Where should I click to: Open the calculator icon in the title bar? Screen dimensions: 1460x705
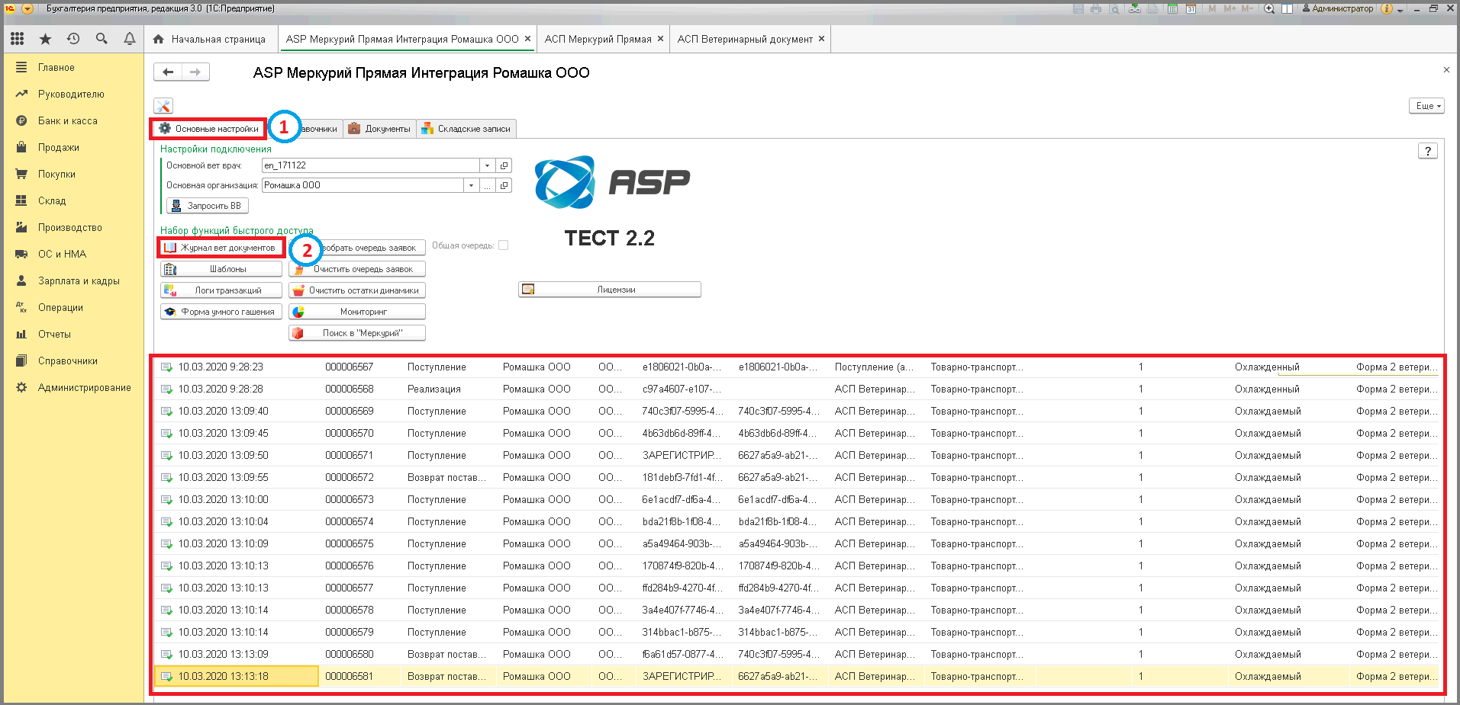pyautogui.click(x=1172, y=8)
